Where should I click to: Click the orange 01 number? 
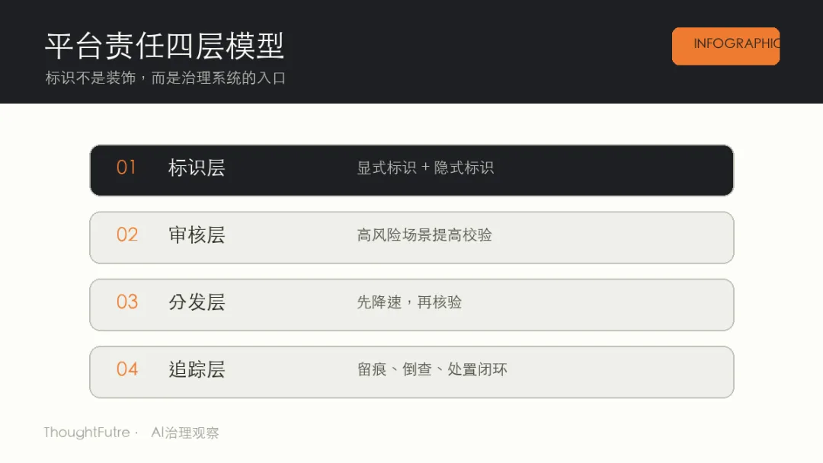tap(126, 168)
